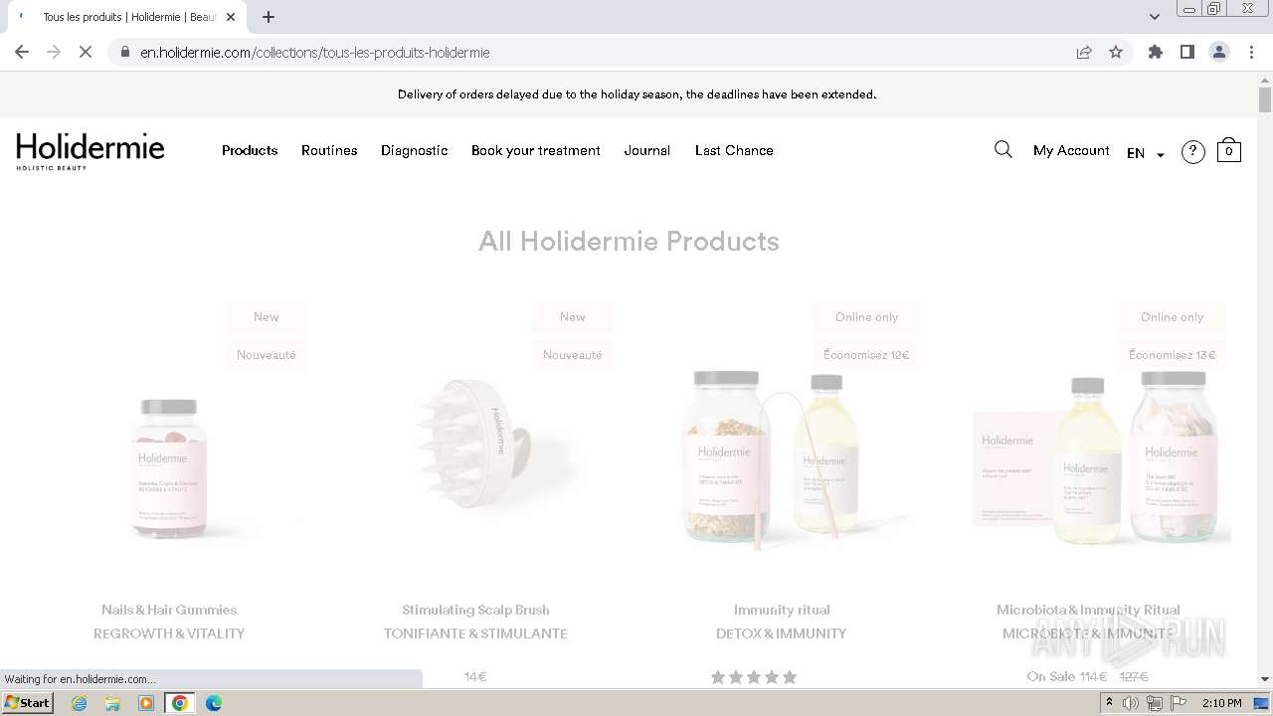Open Stimulating Scalp Brush product link
The height and width of the screenshot is (716, 1273).
coord(475,610)
